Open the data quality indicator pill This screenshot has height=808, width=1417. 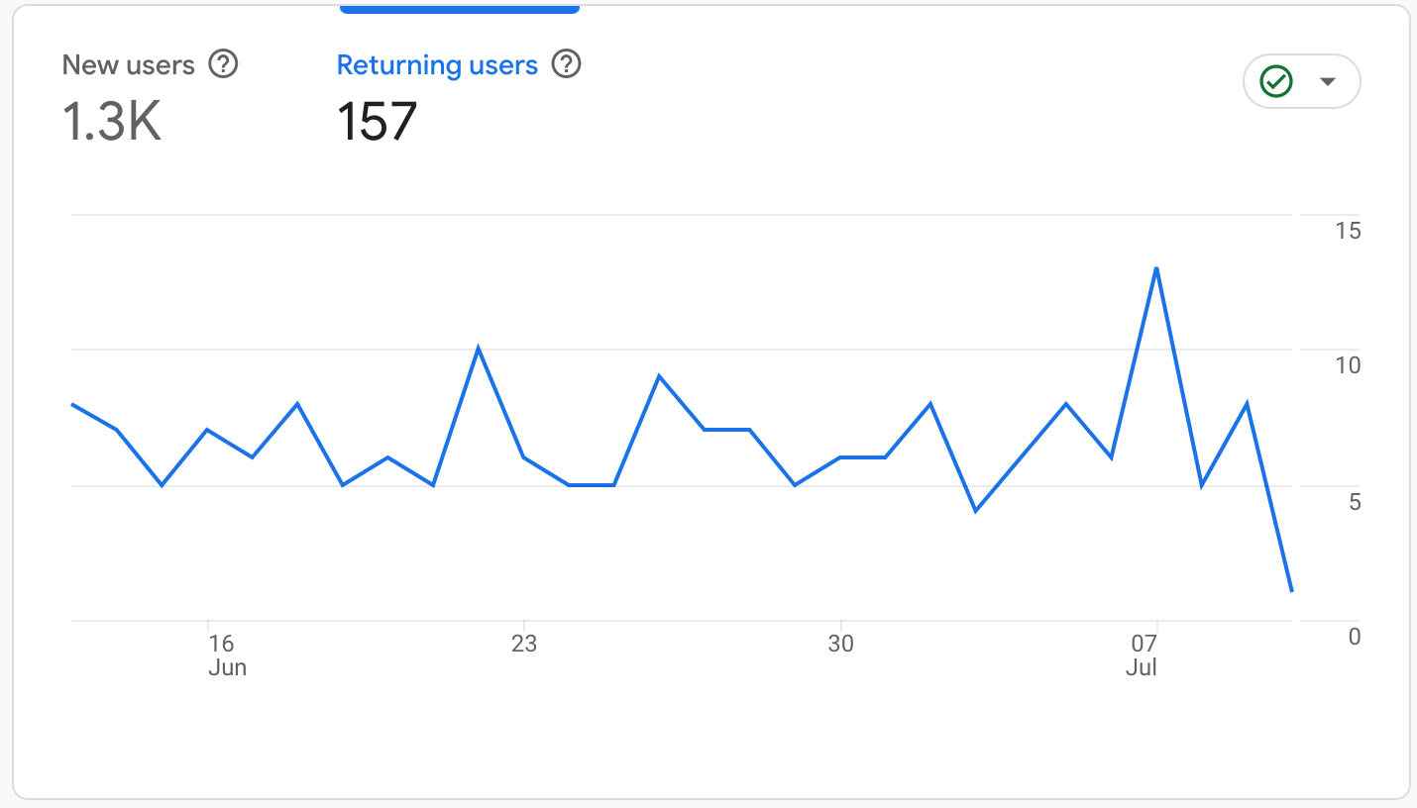click(x=1301, y=81)
